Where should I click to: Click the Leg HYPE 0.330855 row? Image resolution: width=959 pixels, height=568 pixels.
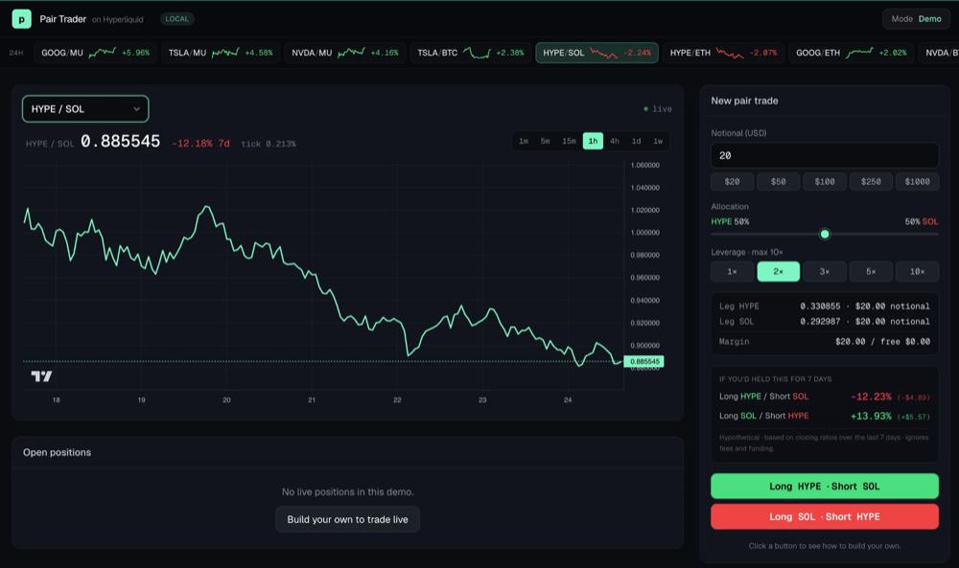(825, 306)
